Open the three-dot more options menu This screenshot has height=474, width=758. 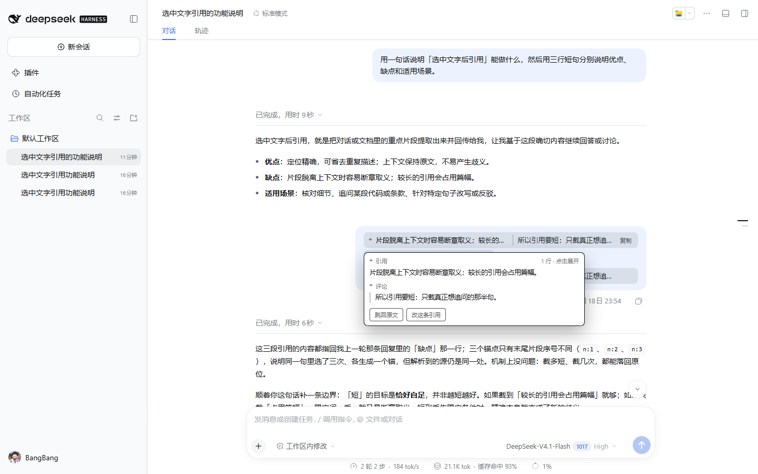point(706,13)
